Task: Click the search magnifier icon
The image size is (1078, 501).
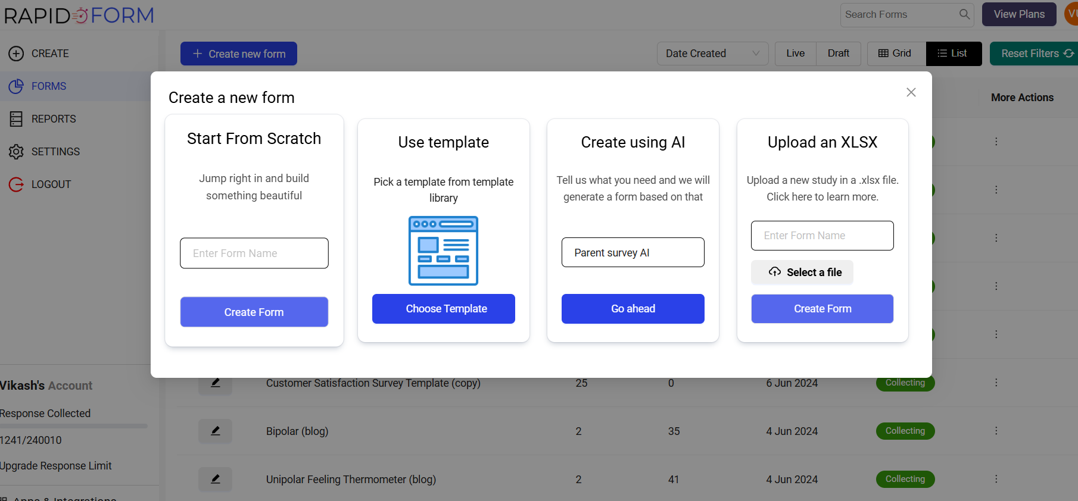Action: (964, 14)
